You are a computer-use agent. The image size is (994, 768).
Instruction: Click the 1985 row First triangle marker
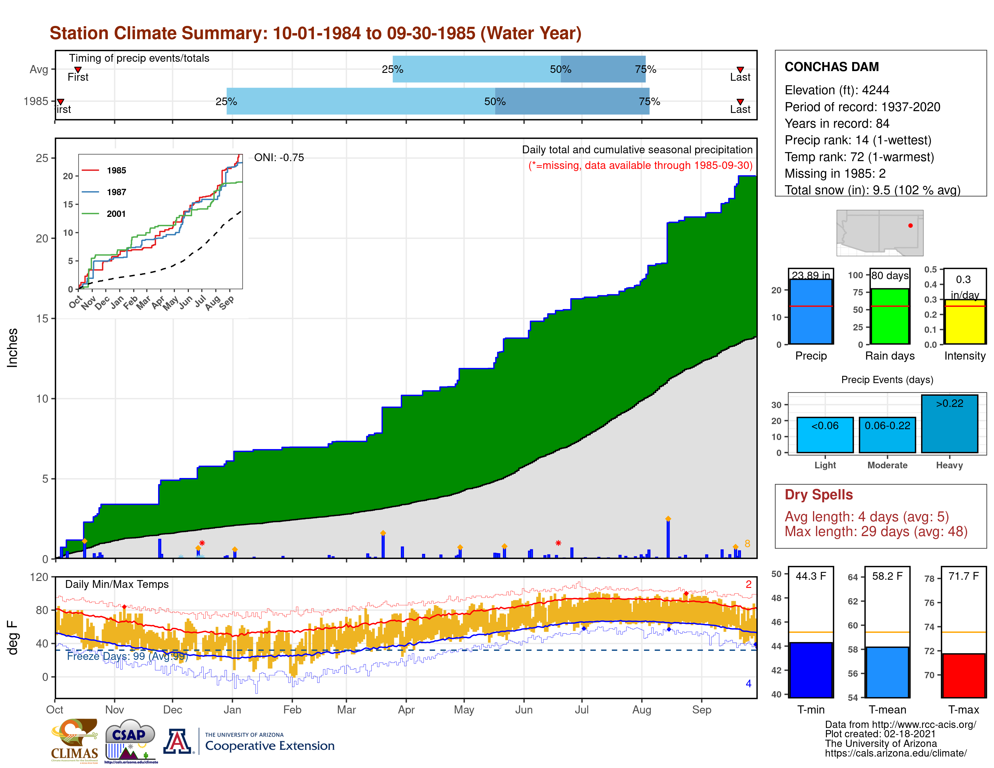point(61,101)
